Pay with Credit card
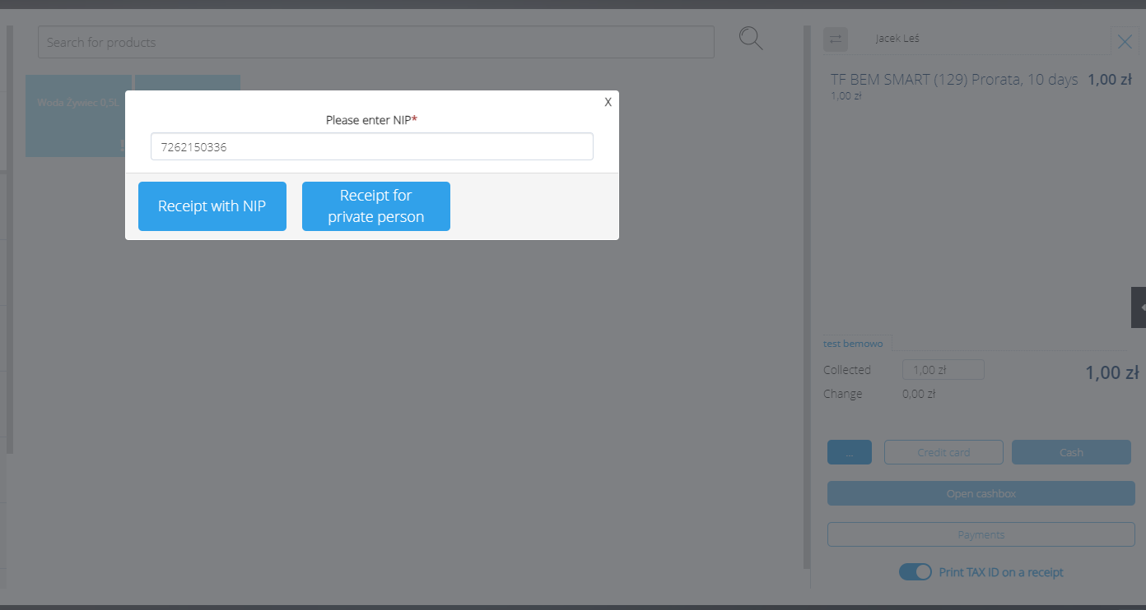This screenshot has height=610, width=1146. pos(943,452)
